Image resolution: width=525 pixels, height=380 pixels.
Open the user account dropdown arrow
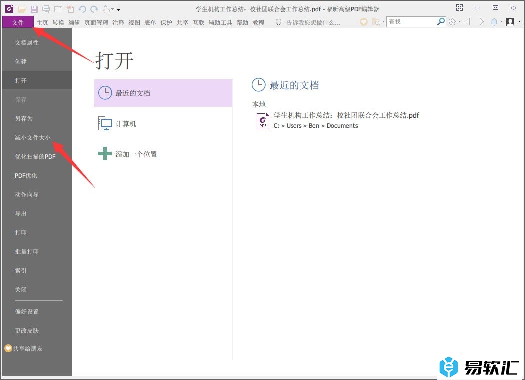[x=519, y=22]
